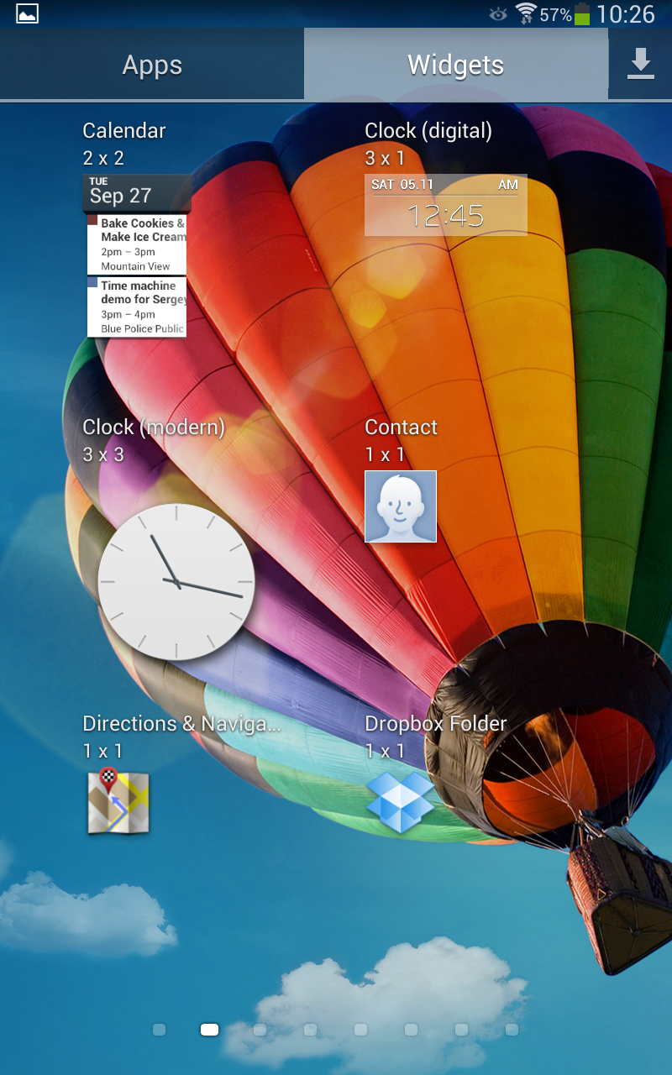Tap the highlighted current page indicator
This screenshot has height=1075, width=672.
(x=209, y=1030)
